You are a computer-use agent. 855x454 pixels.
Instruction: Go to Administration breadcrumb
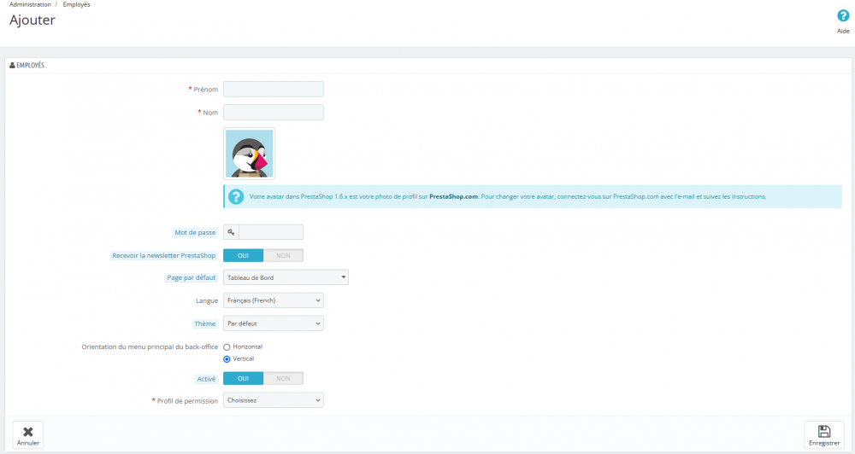(x=30, y=4)
